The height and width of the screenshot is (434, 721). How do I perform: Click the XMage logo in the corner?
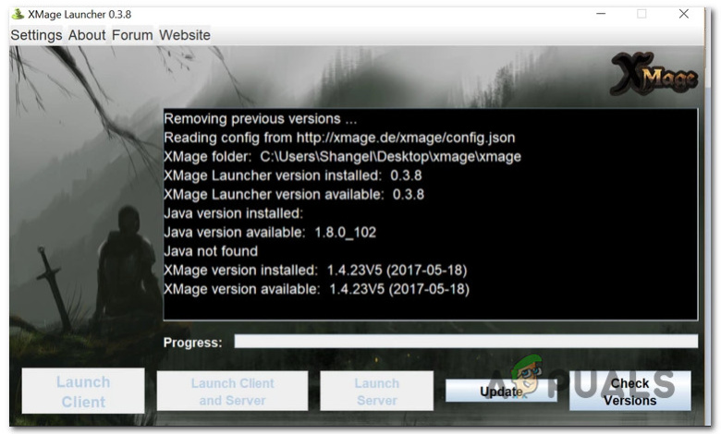click(654, 74)
